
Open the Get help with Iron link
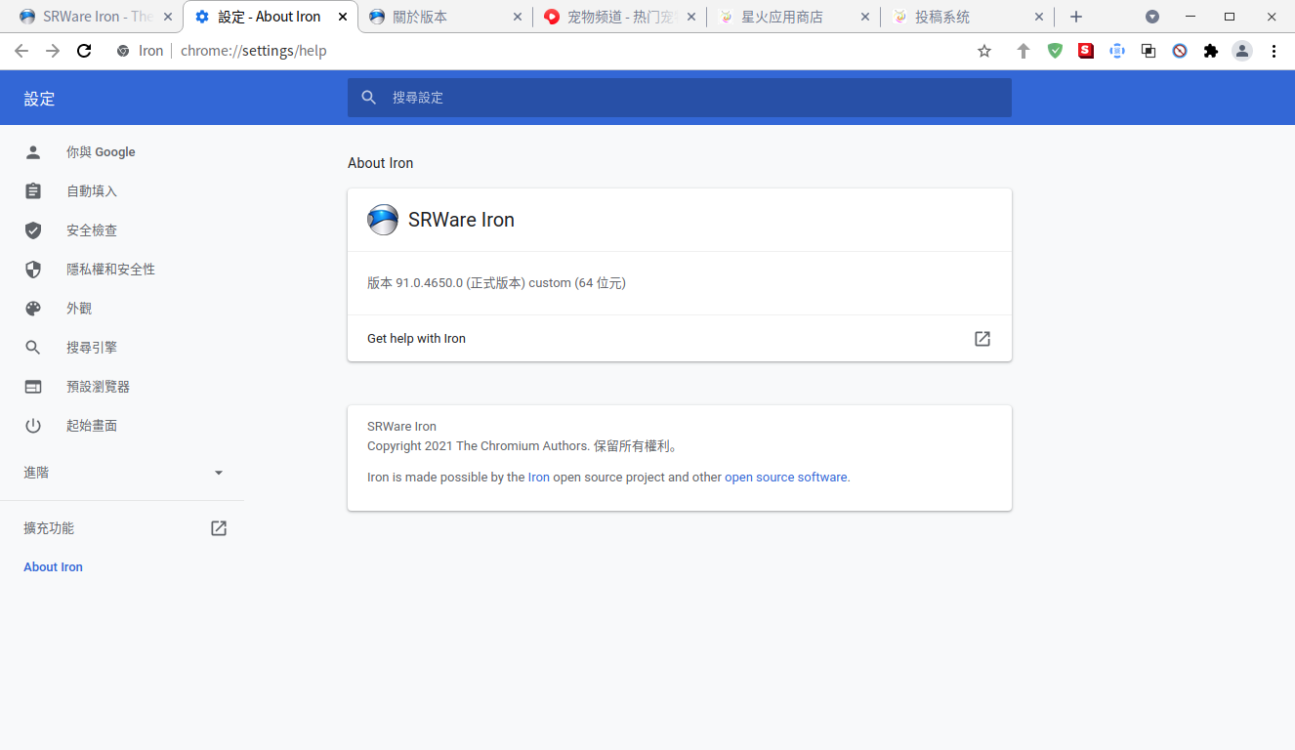[680, 339]
